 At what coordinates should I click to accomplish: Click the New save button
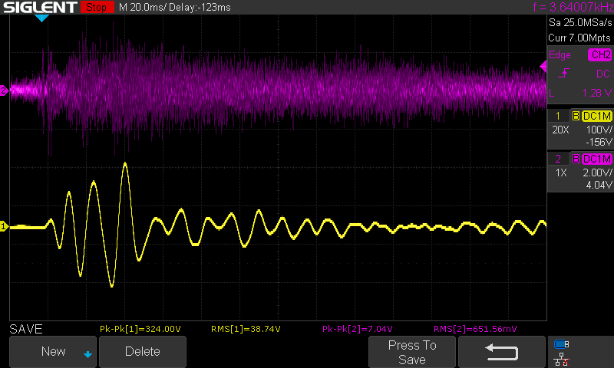pos(53,352)
